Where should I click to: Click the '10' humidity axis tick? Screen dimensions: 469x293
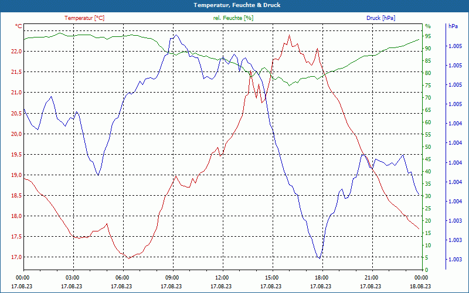(x=428, y=246)
